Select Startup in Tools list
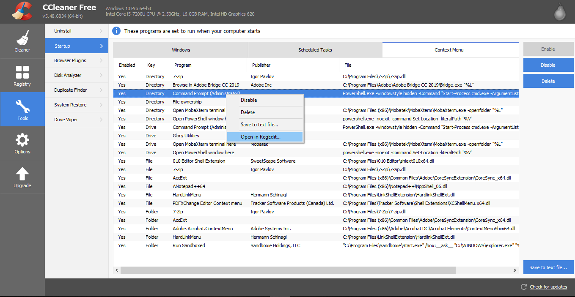575x297 pixels. click(x=77, y=46)
